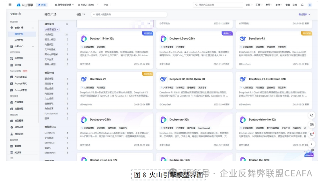This screenshot has width=322, height=186.
Task: Click the DeepSeek-V3 whale logo
Action: pyautogui.click(x=84, y=79)
